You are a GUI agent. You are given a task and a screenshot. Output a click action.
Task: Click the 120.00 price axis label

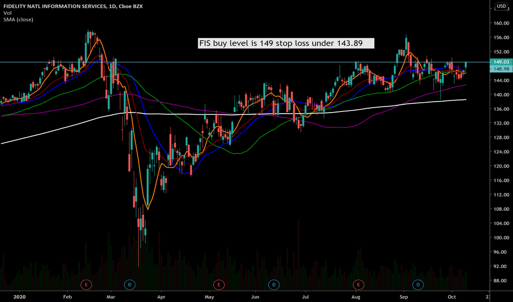[501, 166]
